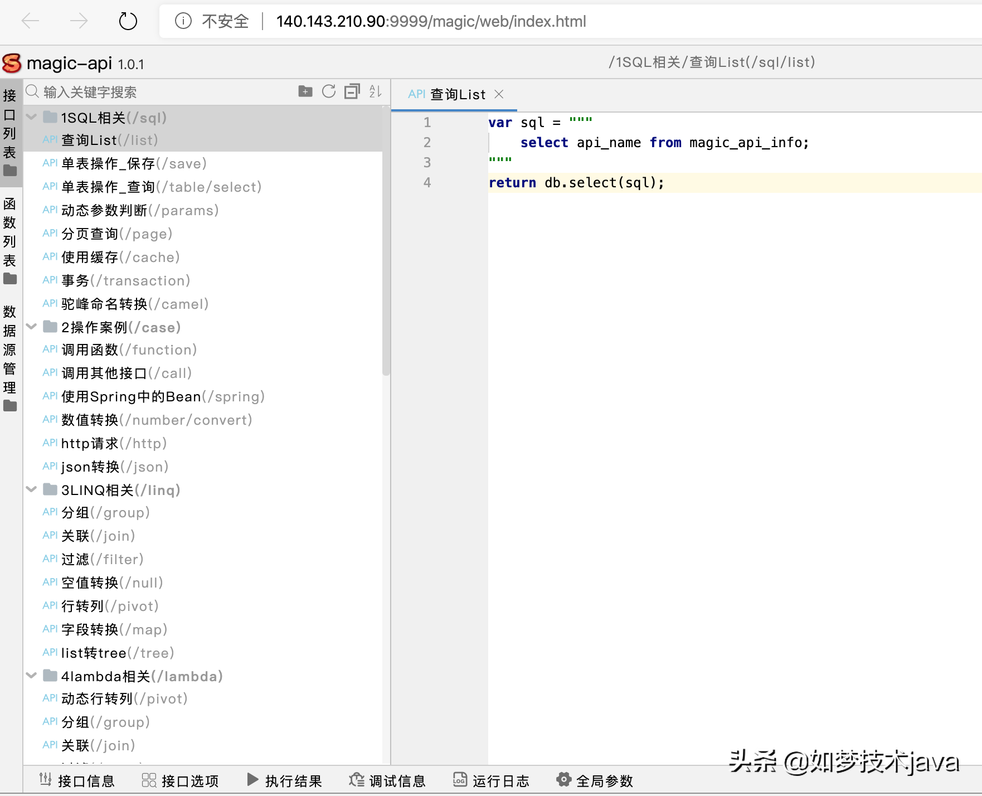Collapse the 3LINQ相关 folder
The height and width of the screenshot is (796, 982).
coord(32,489)
